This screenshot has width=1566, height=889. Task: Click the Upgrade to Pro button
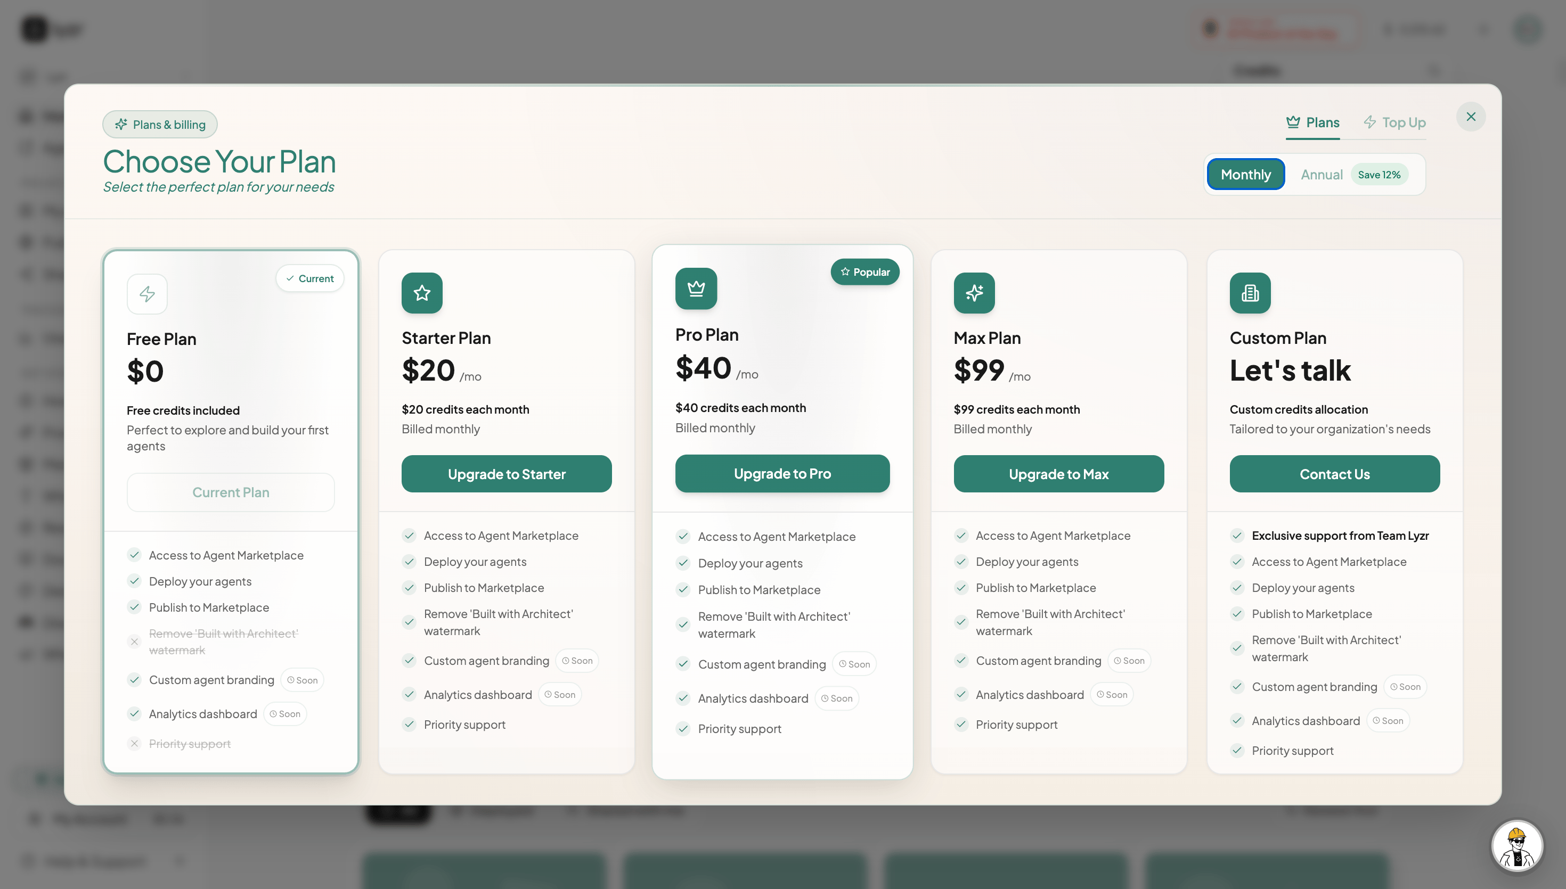point(782,473)
